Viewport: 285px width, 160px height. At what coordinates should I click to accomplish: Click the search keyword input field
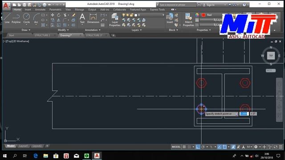[x=178, y=5]
